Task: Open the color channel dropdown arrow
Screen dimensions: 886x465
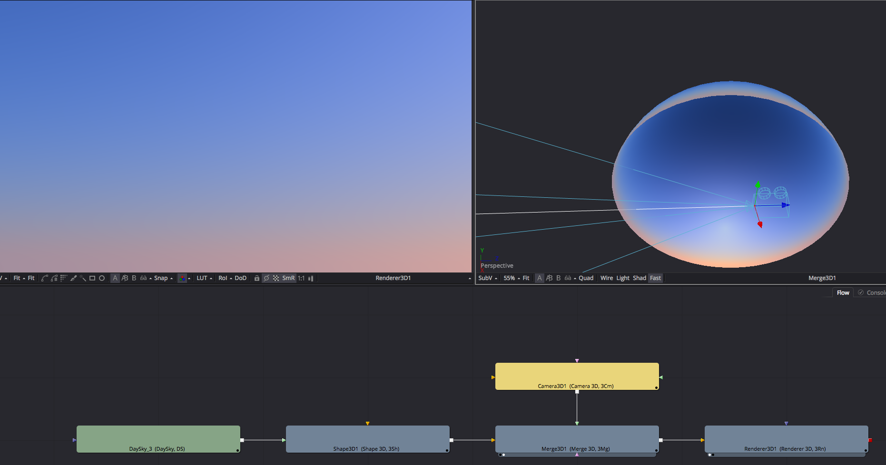Action: point(189,279)
